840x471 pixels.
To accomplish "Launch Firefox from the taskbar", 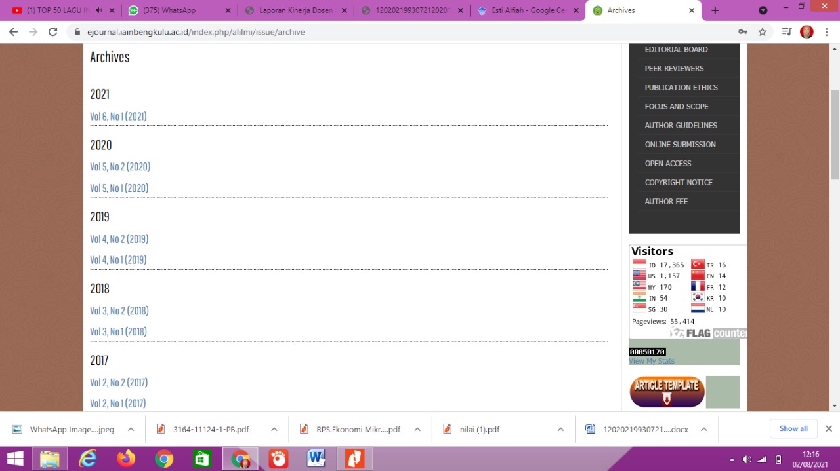I will 126,459.
